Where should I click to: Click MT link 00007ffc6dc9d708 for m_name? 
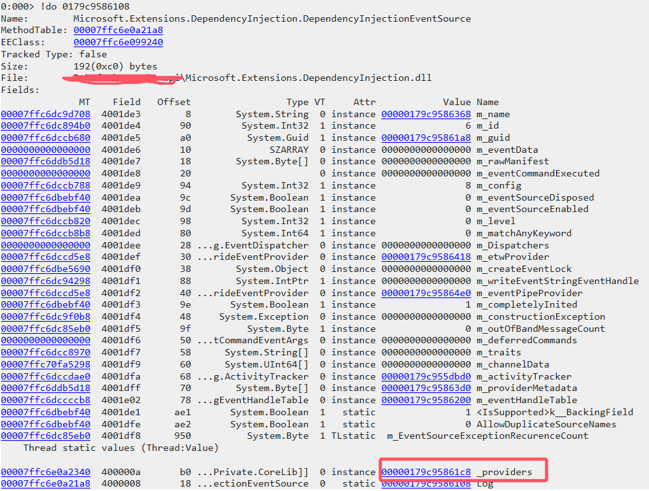pyautogui.click(x=46, y=114)
